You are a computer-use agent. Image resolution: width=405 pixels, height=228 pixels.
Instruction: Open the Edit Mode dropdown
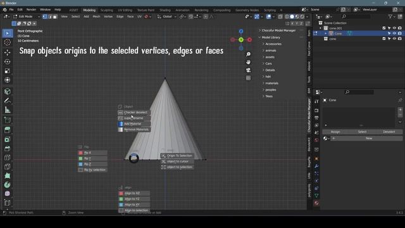pos(27,16)
